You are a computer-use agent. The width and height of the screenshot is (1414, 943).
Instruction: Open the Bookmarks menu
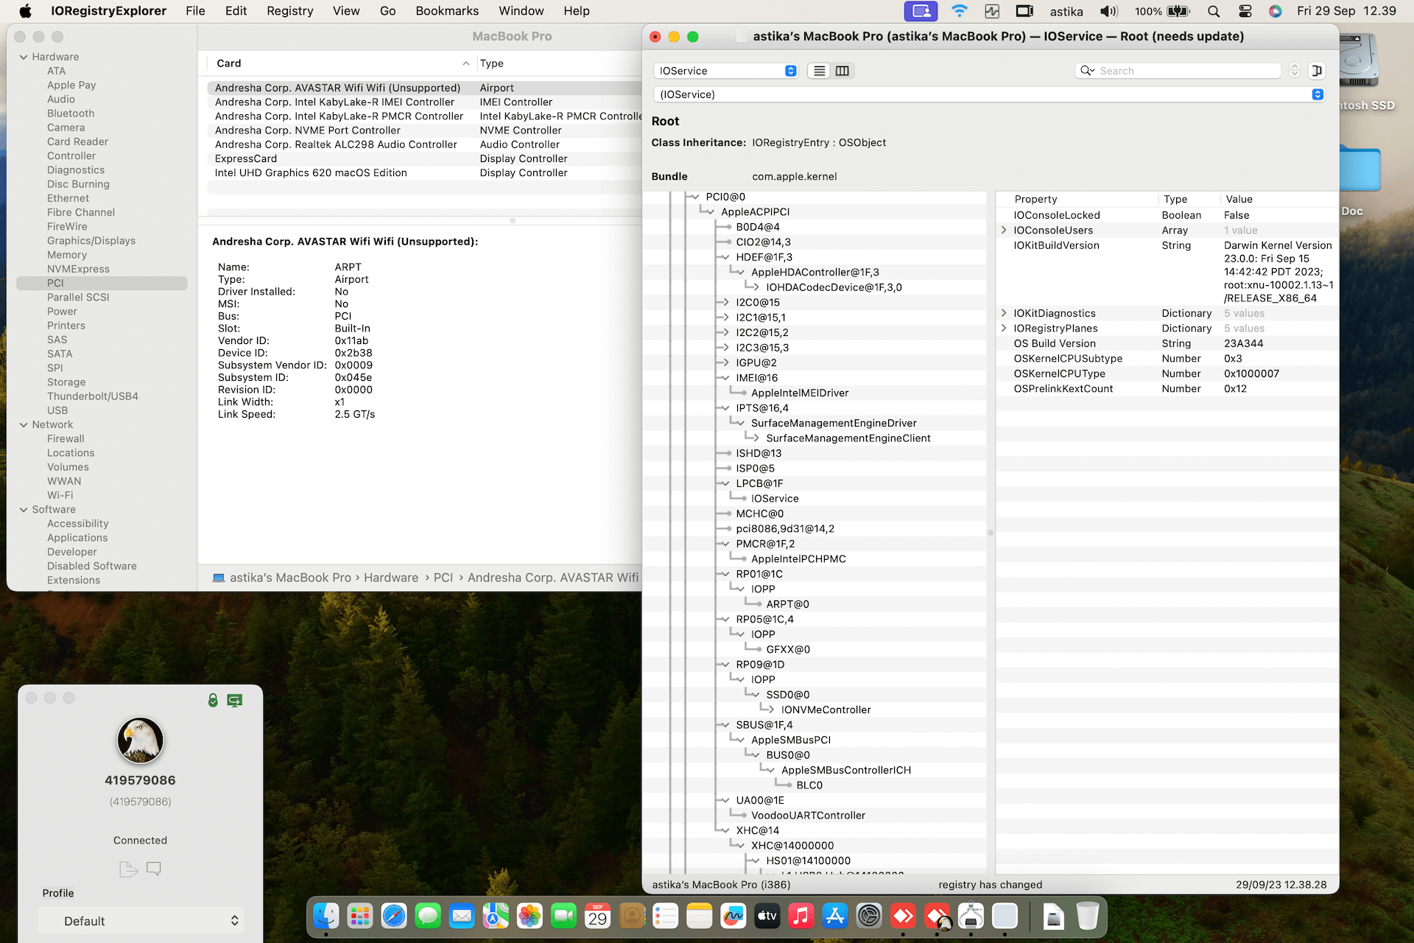click(x=447, y=11)
